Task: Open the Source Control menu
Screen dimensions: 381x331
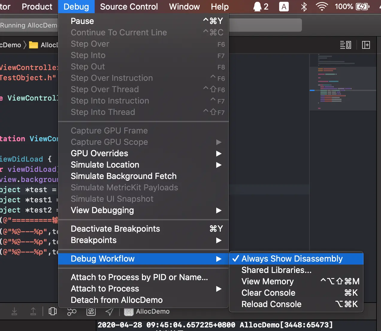Action: coord(129,7)
